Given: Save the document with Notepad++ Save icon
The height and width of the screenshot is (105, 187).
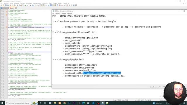Looking at the screenshot, I should (6, 5).
